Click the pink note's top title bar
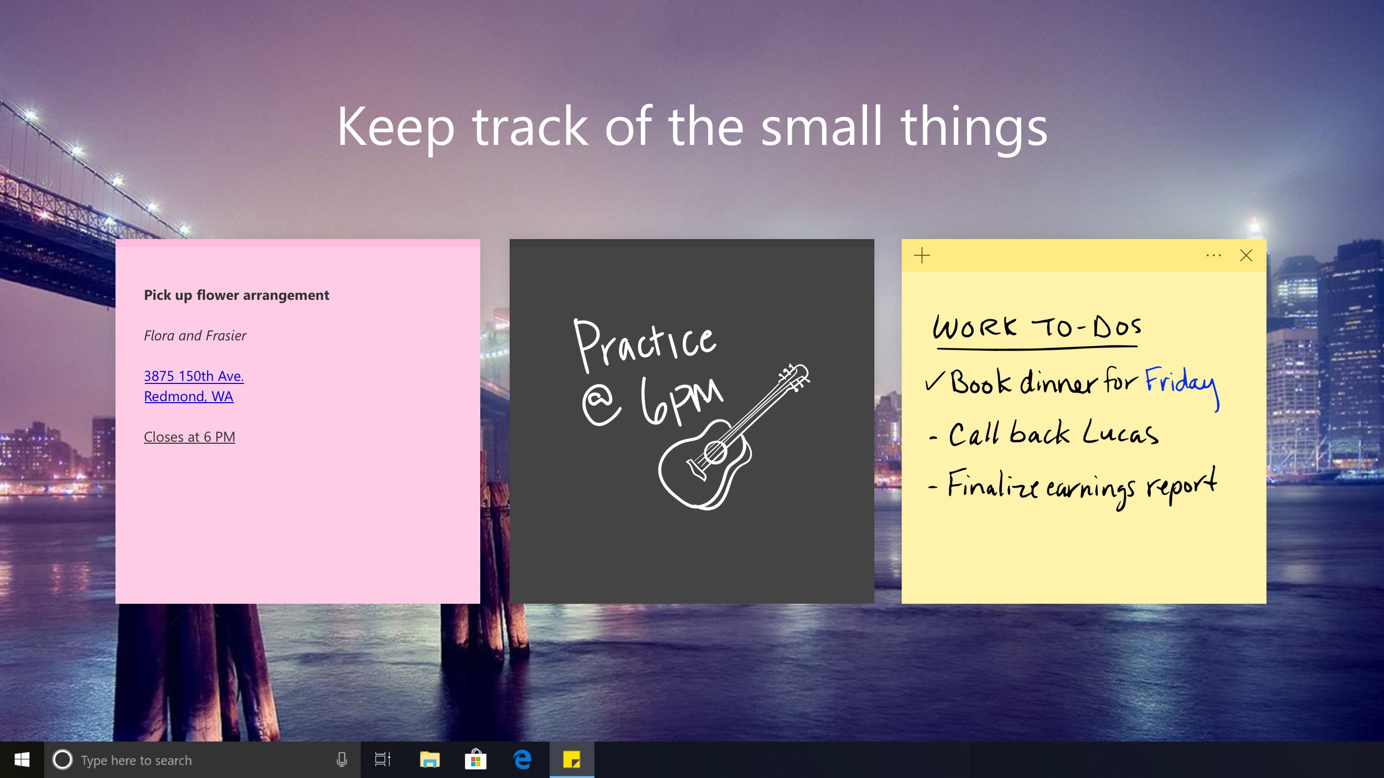The width and height of the screenshot is (1384, 778). tap(298, 244)
